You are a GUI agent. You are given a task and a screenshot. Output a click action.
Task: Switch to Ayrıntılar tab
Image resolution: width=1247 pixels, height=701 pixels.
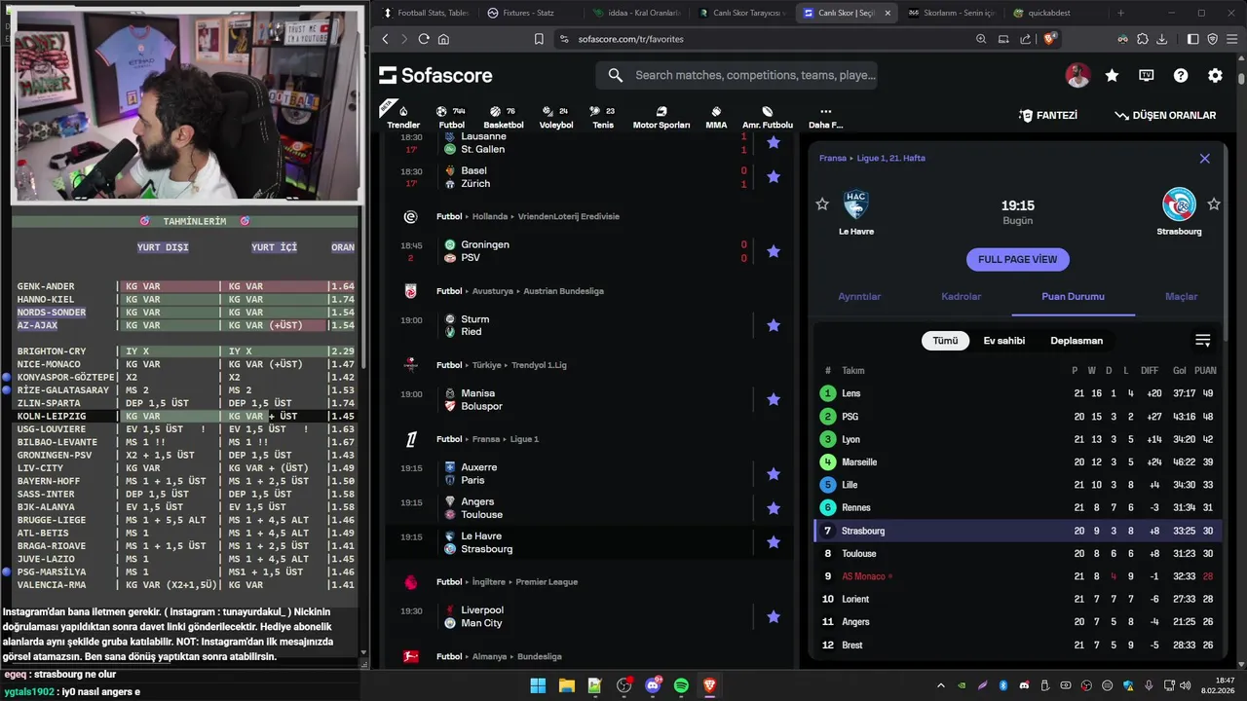[859, 296]
